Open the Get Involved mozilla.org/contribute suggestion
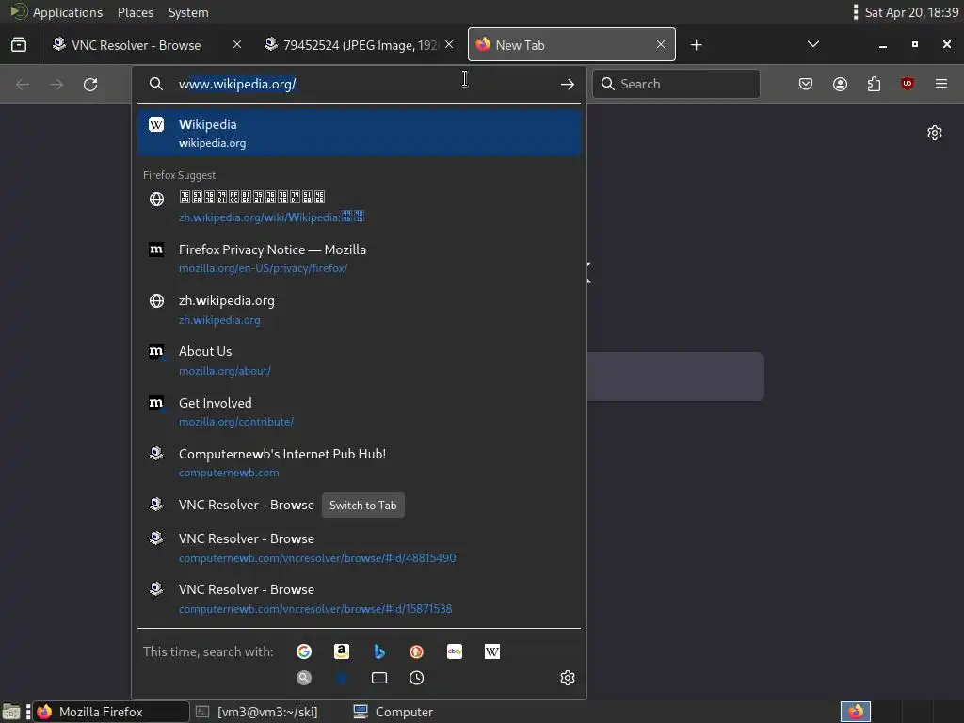Image resolution: width=964 pixels, height=723 pixels. (x=359, y=411)
